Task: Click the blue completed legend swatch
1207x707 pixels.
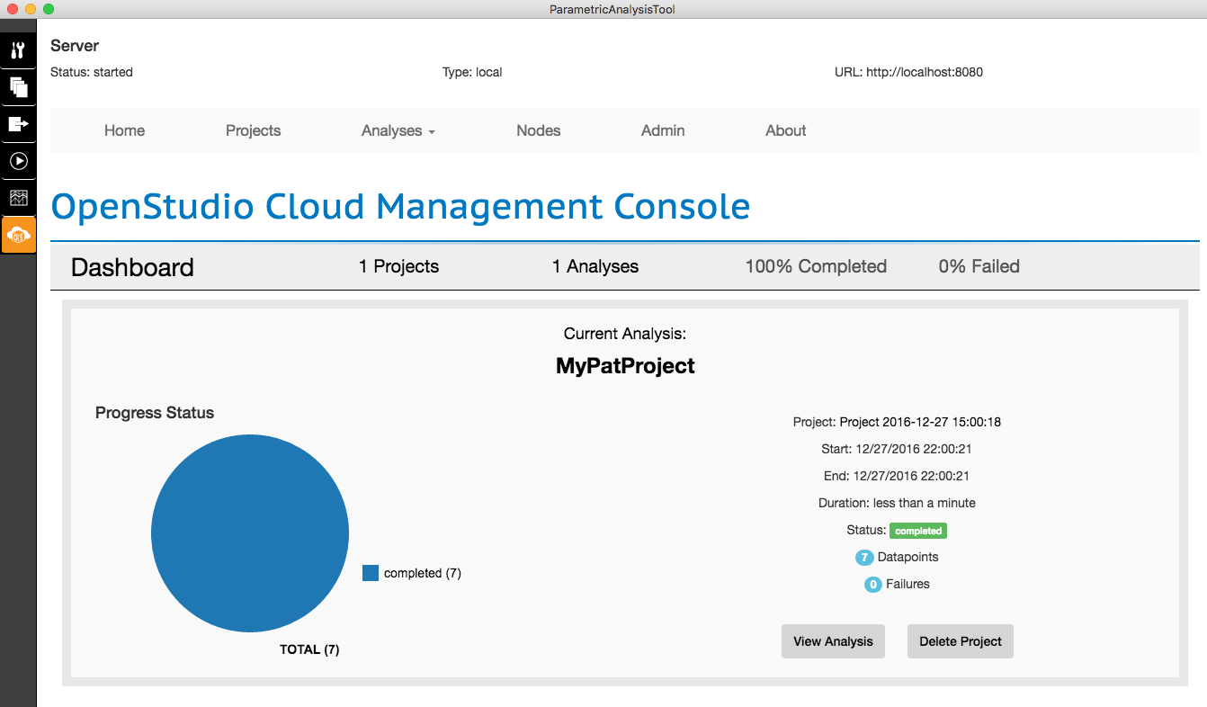Action: pos(371,573)
